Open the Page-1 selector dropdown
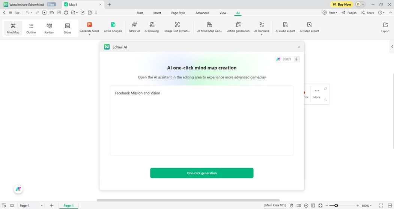Screen dimensions: 394x209 [x=42, y=206]
